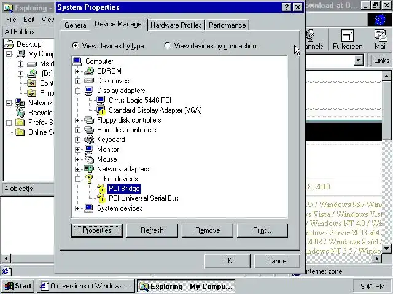This screenshot has height=294, width=393.
Task: Click browser vertical scrollbar down arrow
Action: (386, 249)
